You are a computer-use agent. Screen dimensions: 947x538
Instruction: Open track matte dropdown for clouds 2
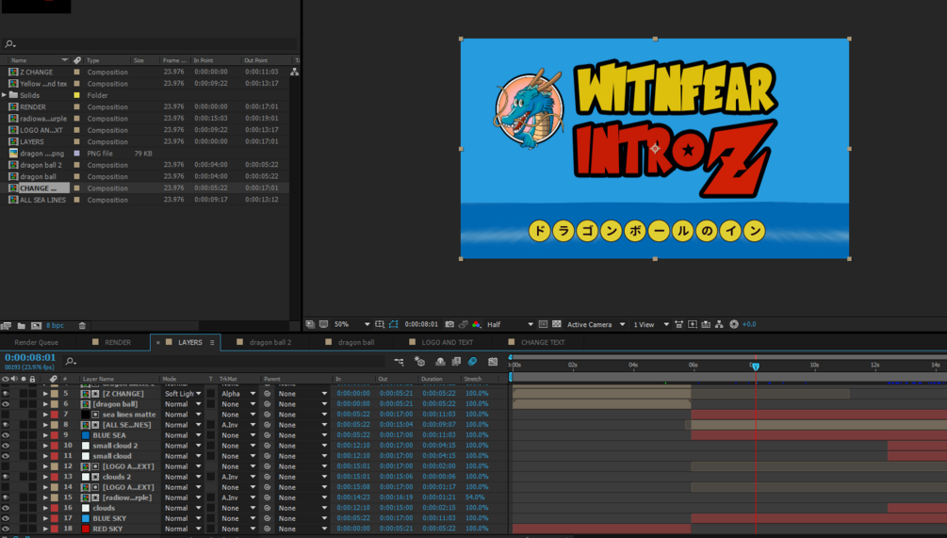coord(238,477)
